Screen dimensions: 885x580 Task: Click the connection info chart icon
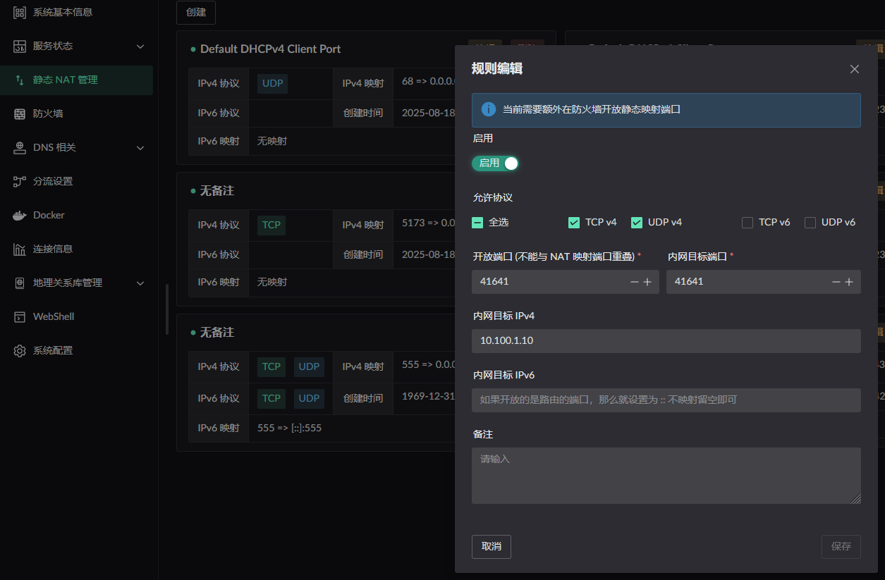click(x=20, y=249)
